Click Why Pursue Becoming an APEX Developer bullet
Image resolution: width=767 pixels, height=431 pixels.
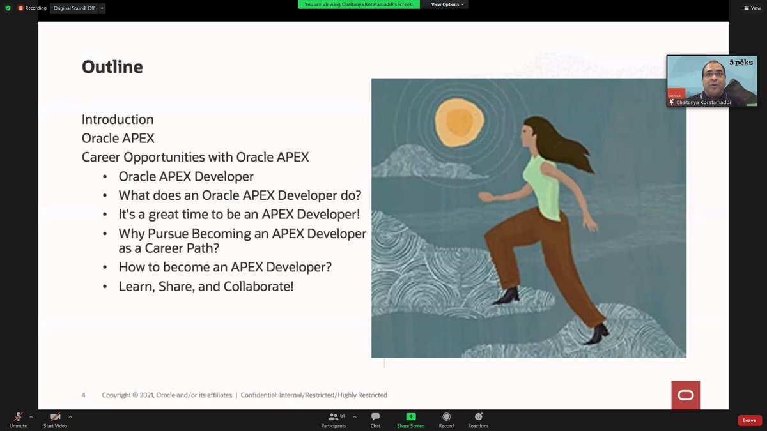pyautogui.click(x=242, y=241)
